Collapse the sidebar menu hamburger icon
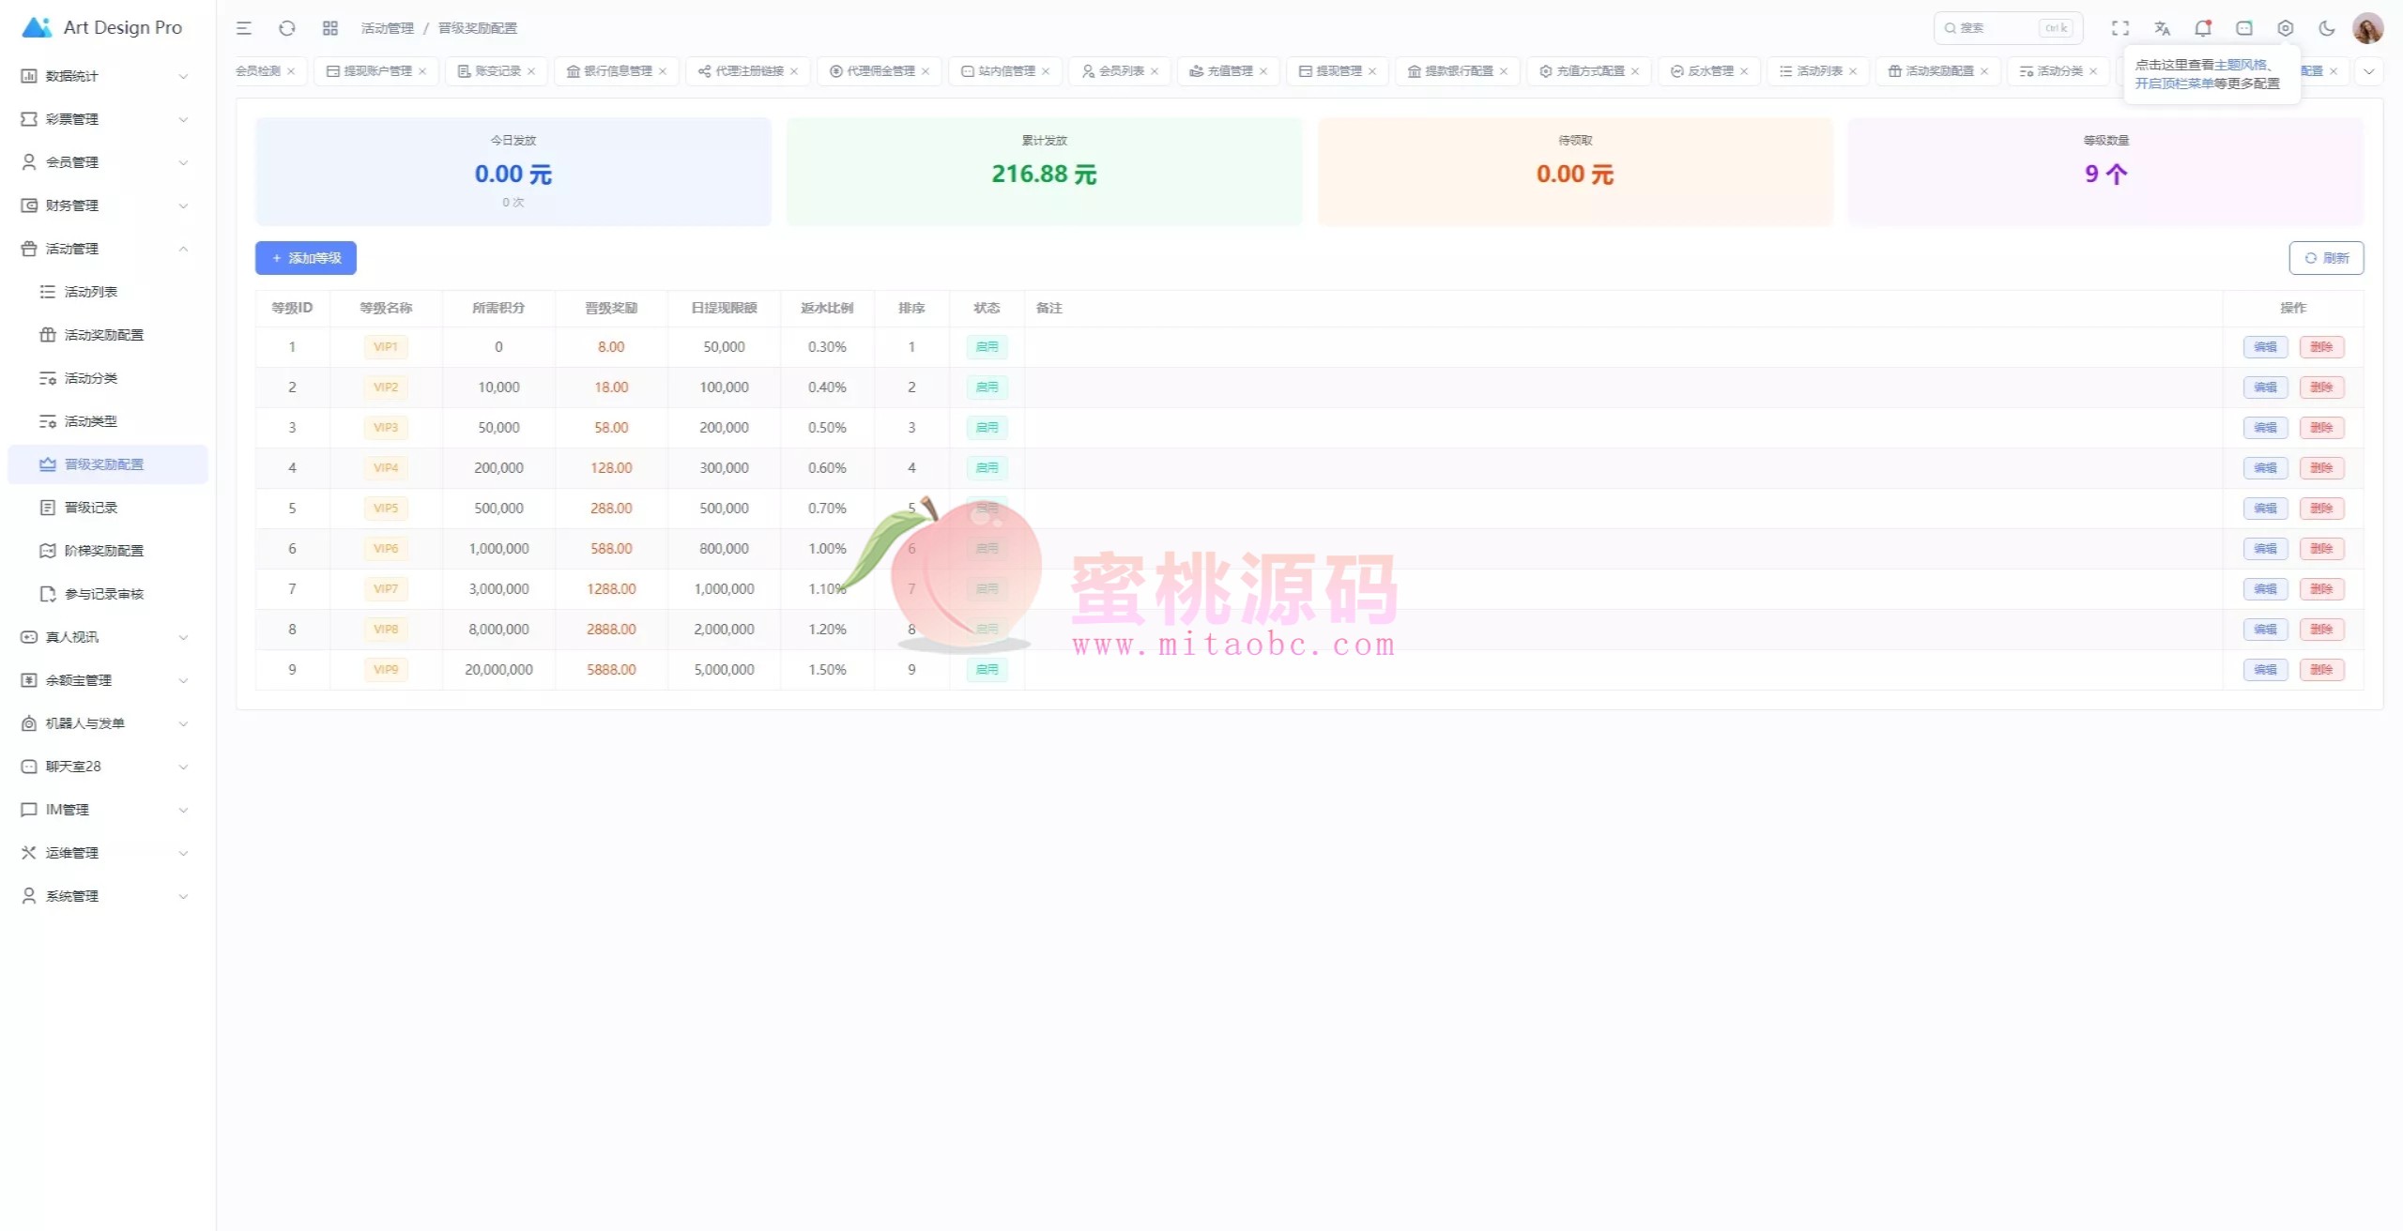This screenshot has width=2403, height=1231. tap(244, 28)
